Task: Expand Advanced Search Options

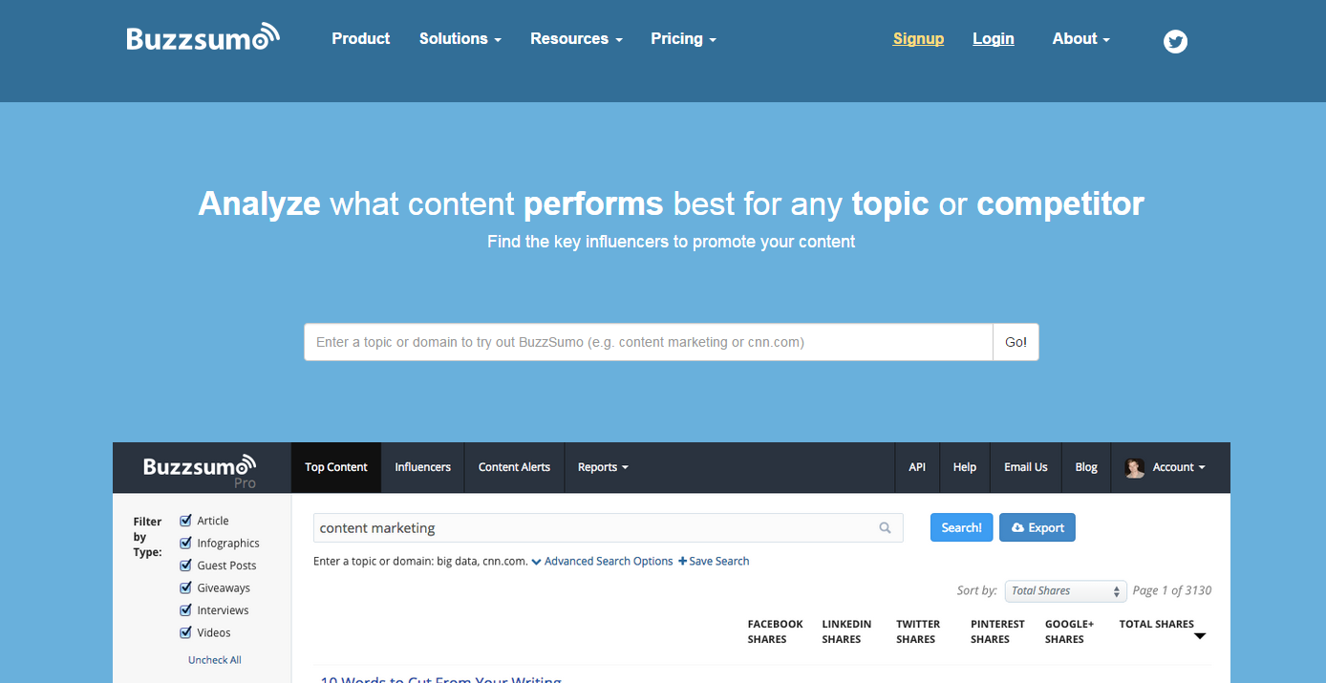Action: [603, 561]
